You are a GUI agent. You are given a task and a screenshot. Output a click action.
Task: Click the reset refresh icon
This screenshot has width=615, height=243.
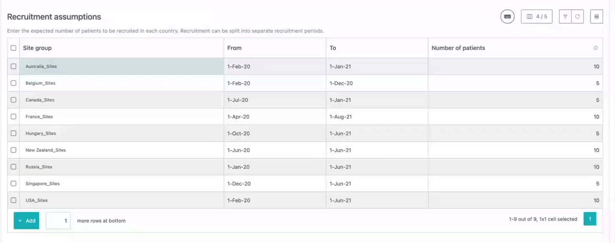coord(577,17)
